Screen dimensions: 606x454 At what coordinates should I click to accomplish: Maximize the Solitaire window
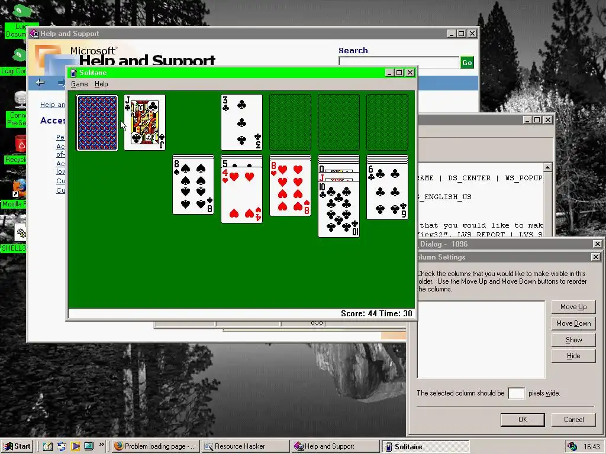pos(399,73)
